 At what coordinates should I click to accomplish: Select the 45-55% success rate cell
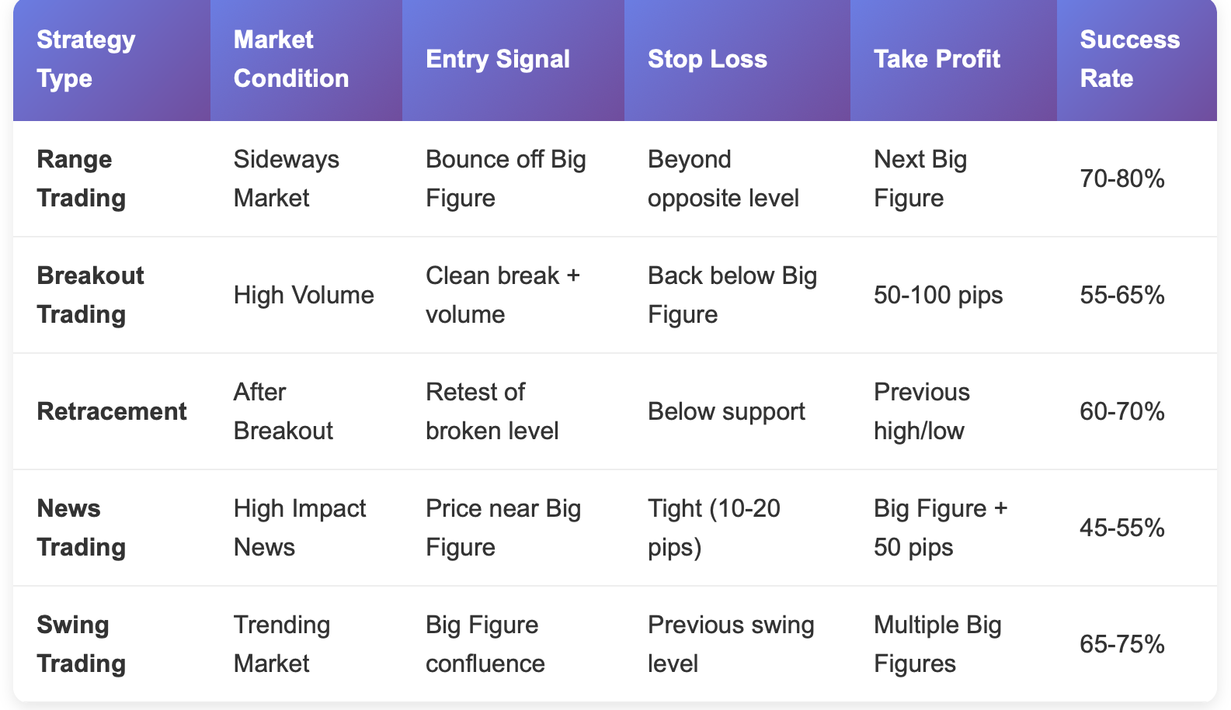coord(1137,528)
